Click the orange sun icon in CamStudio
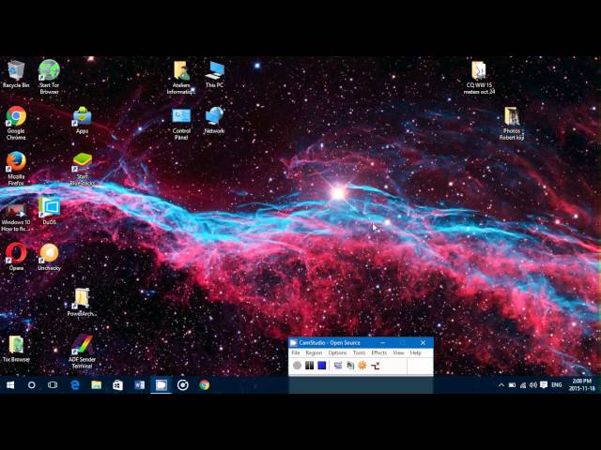Image resolution: width=601 pixels, height=450 pixels. click(x=362, y=366)
